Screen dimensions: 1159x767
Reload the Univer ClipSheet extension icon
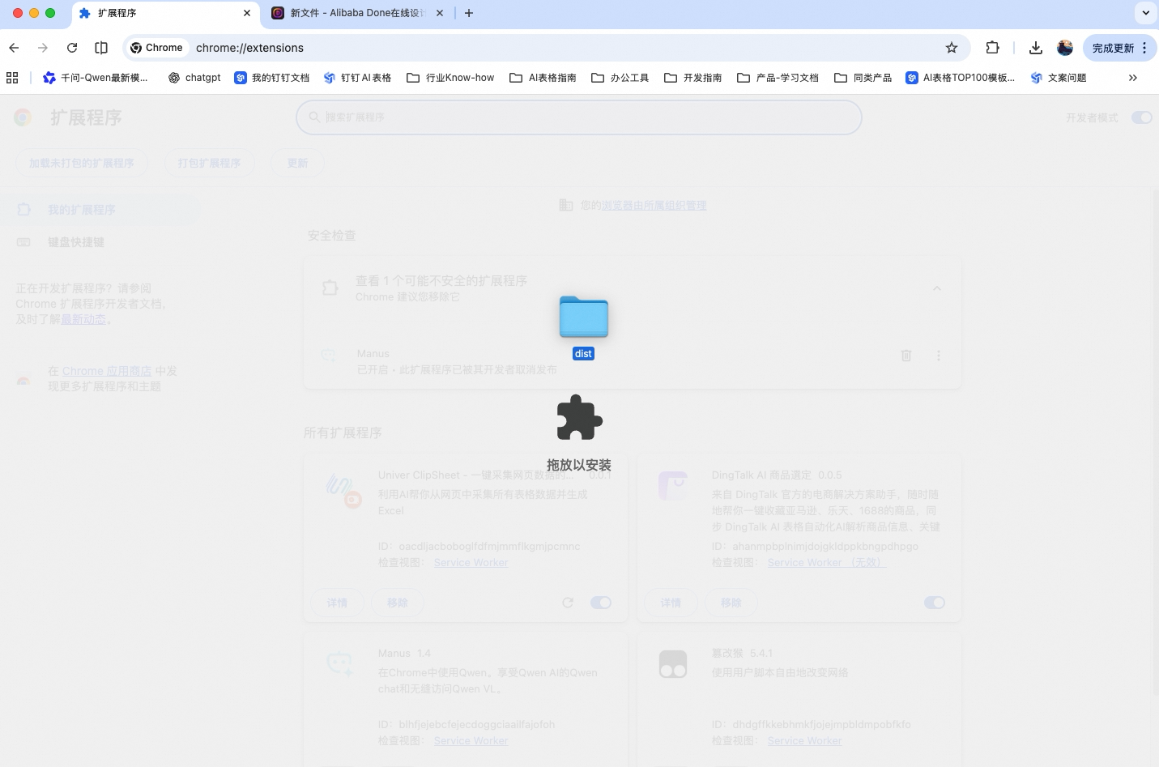[x=568, y=603]
